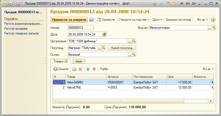The width and height of the screenshot is (221, 116).
Task: Click the VEKO00001 article cell
Action: pyautogui.click(x=119, y=82)
